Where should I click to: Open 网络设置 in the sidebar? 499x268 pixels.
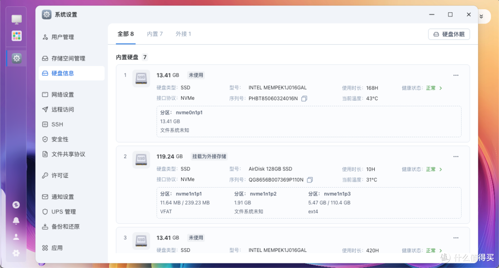[71, 95]
